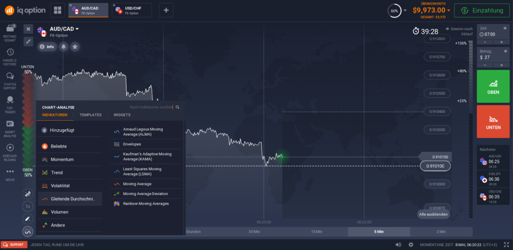
Task: Switch to the USD/CHF FX-Option tab
Action: coord(132,10)
